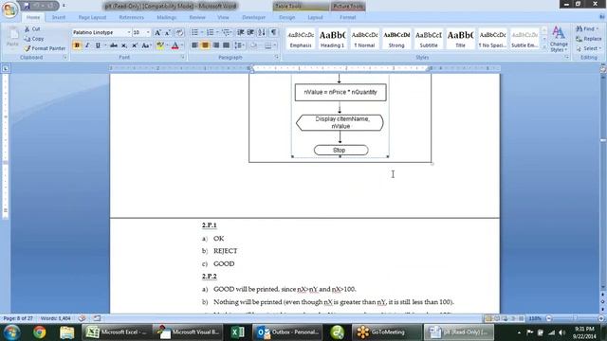Toggle superscript formatting
The height and width of the screenshot is (341, 607).
point(135,45)
